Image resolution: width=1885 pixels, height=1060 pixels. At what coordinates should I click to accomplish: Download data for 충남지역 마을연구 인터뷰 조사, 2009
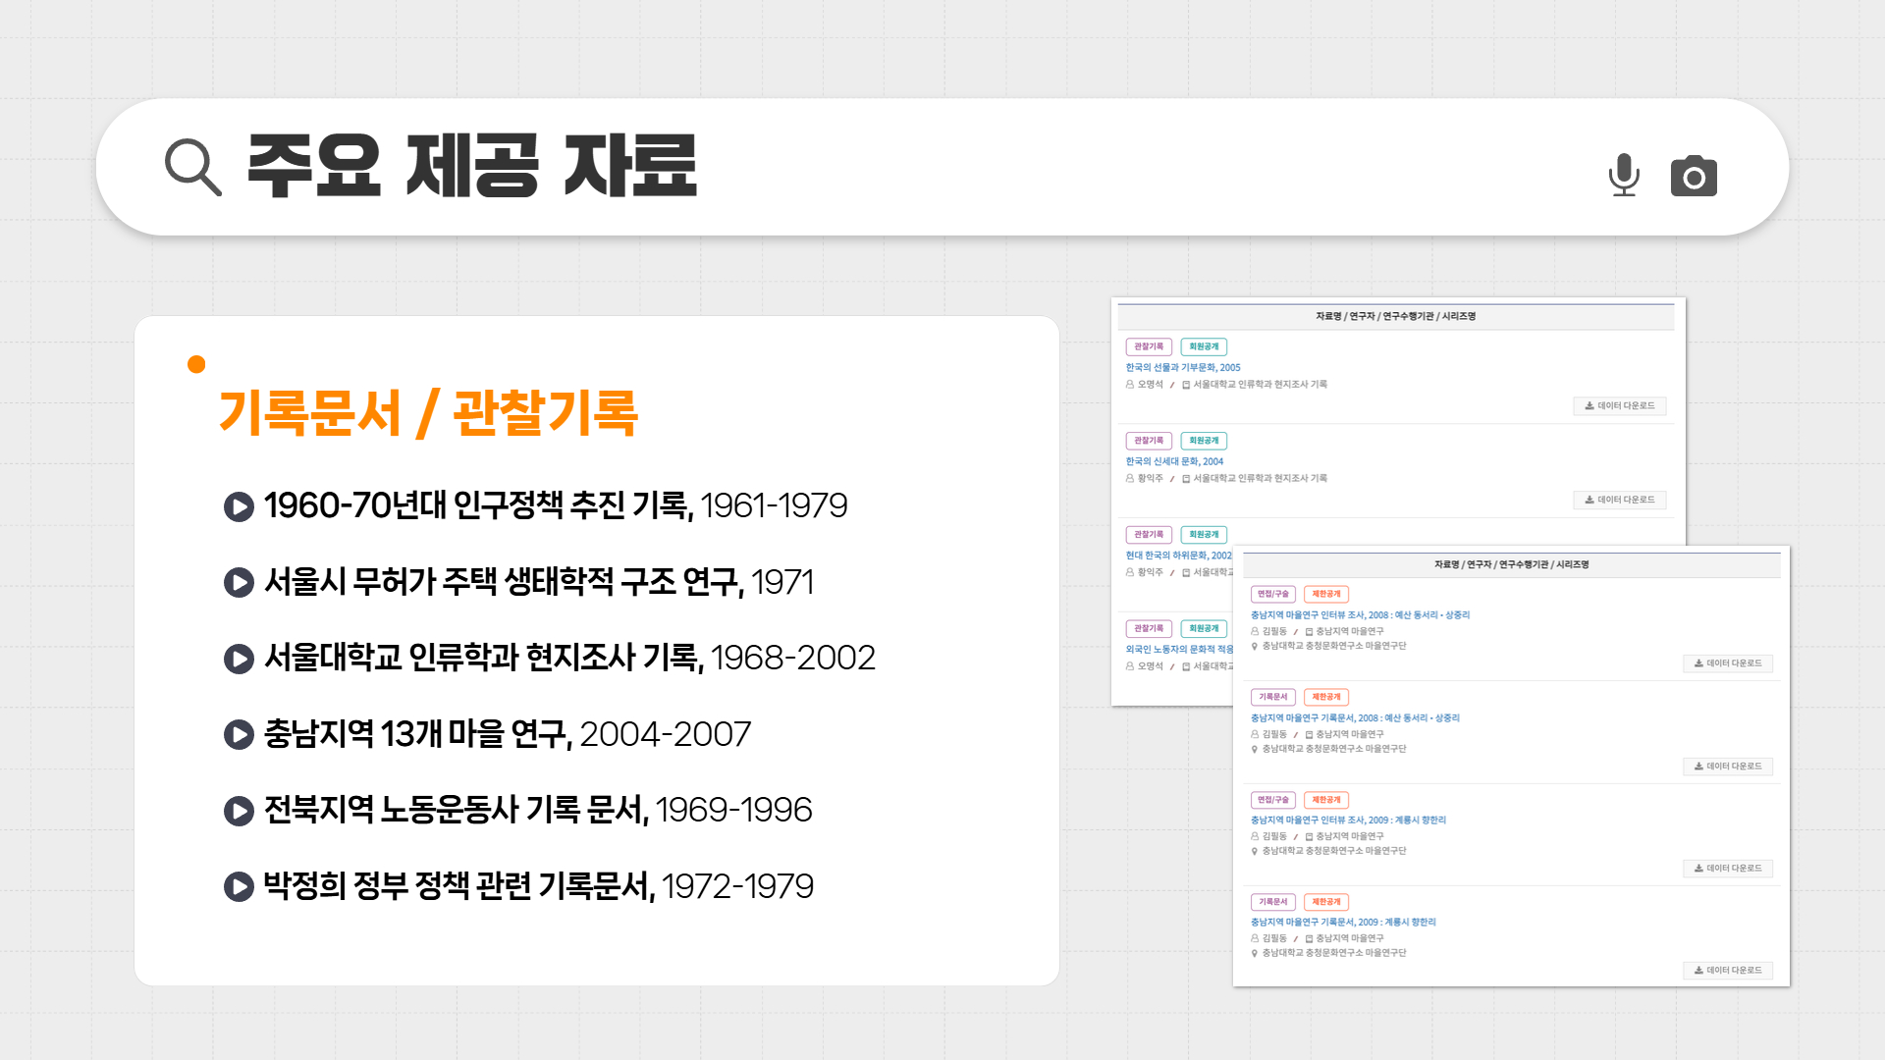[x=1728, y=869]
